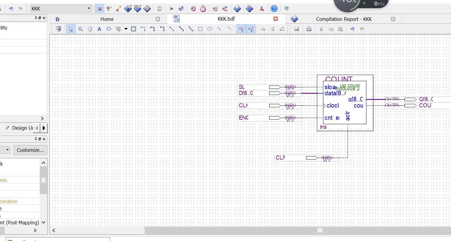451x241 pixels.
Task: Select the Text tool
Action: (99, 29)
